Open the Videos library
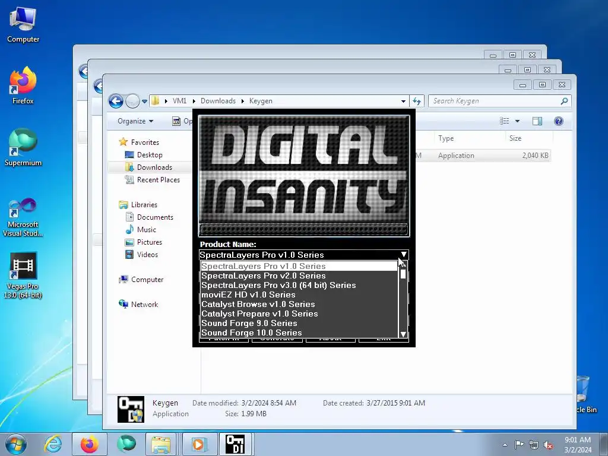Viewport: 608px width, 456px height. tap(147, 254)
